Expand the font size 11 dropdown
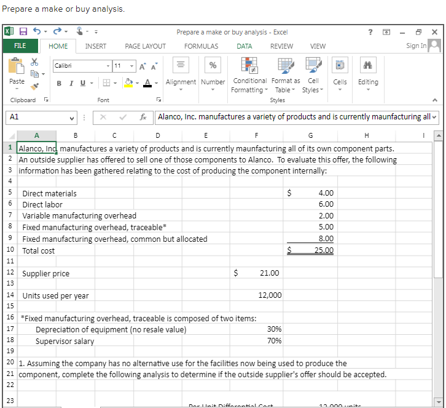Viewport: 446px width, 408px height. click(x=131, y=66)
